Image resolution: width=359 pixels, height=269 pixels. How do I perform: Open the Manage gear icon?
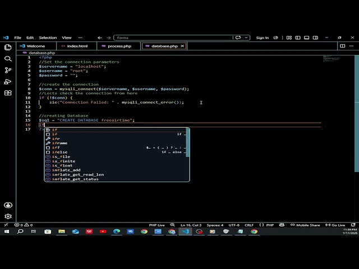tap(8, 216)
